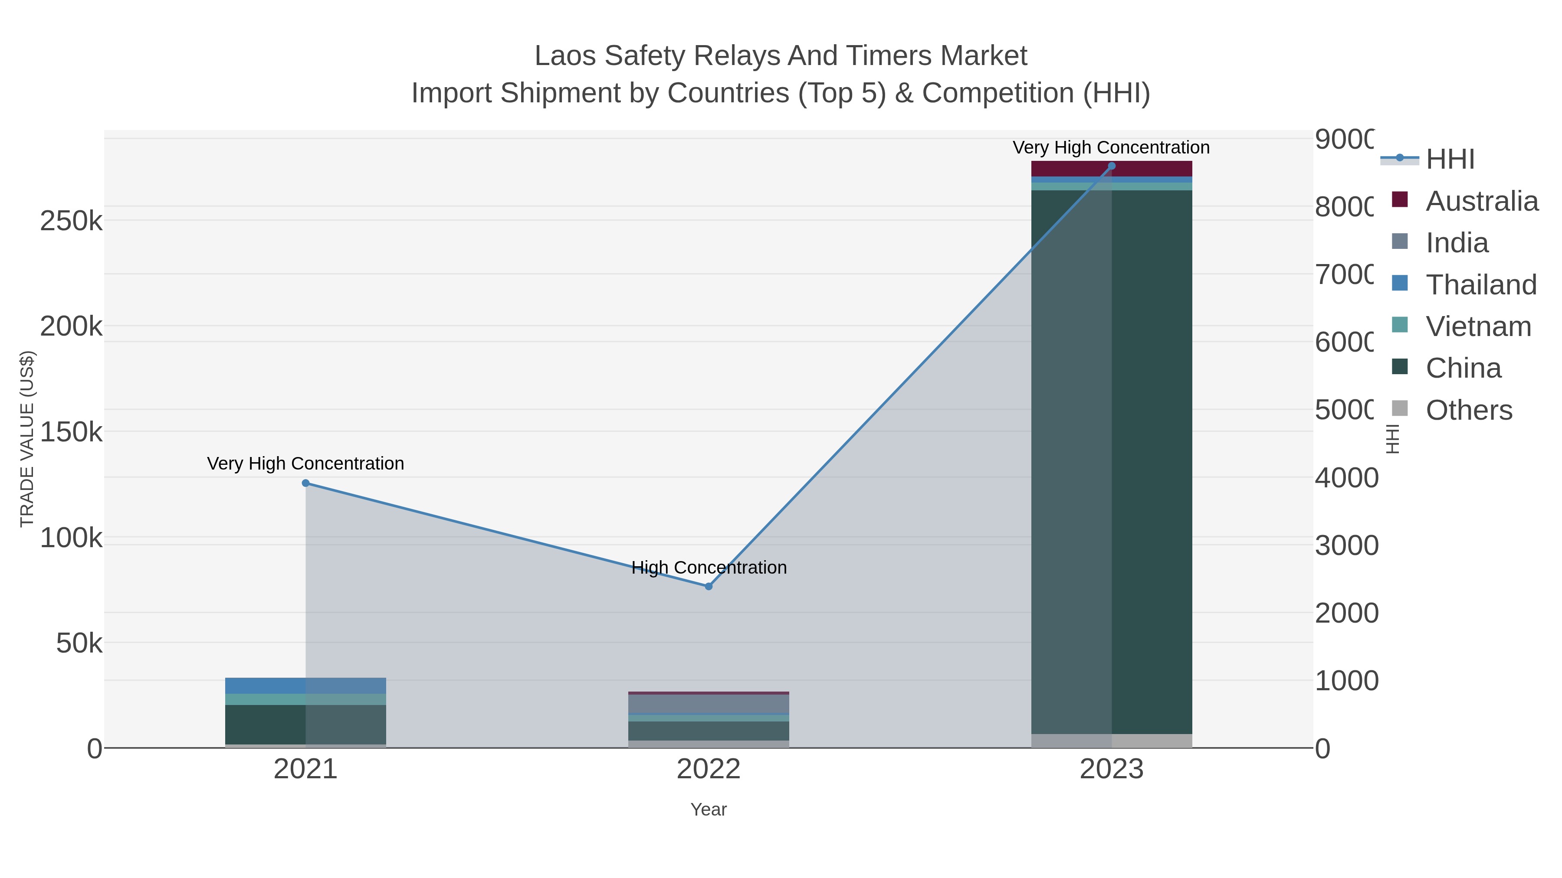The height and width of the screenshot is (878, 1562).
Task: Click the HHI line marker icon in legend
Action: (x=1399, y=158)
